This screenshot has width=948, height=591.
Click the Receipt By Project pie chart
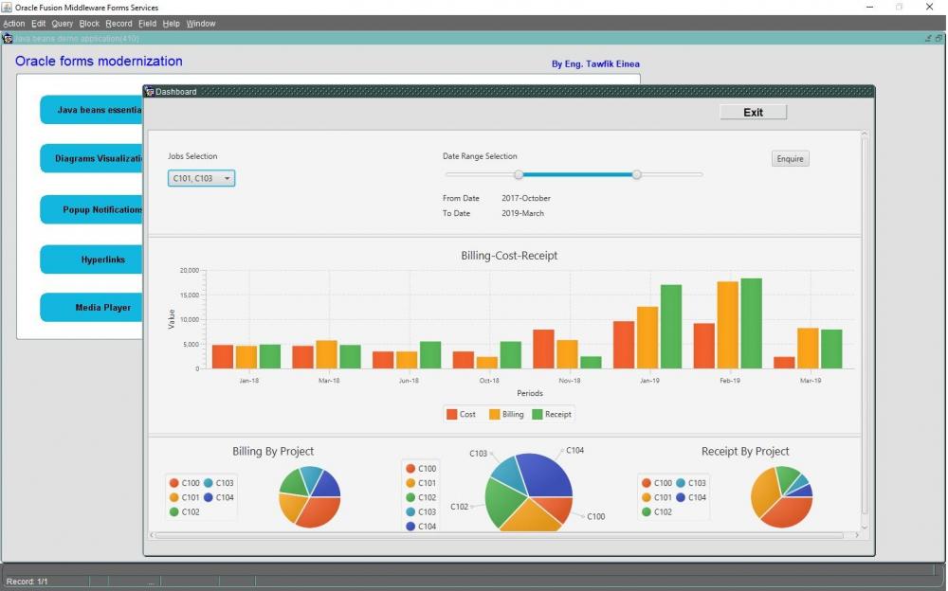[781, 497]
